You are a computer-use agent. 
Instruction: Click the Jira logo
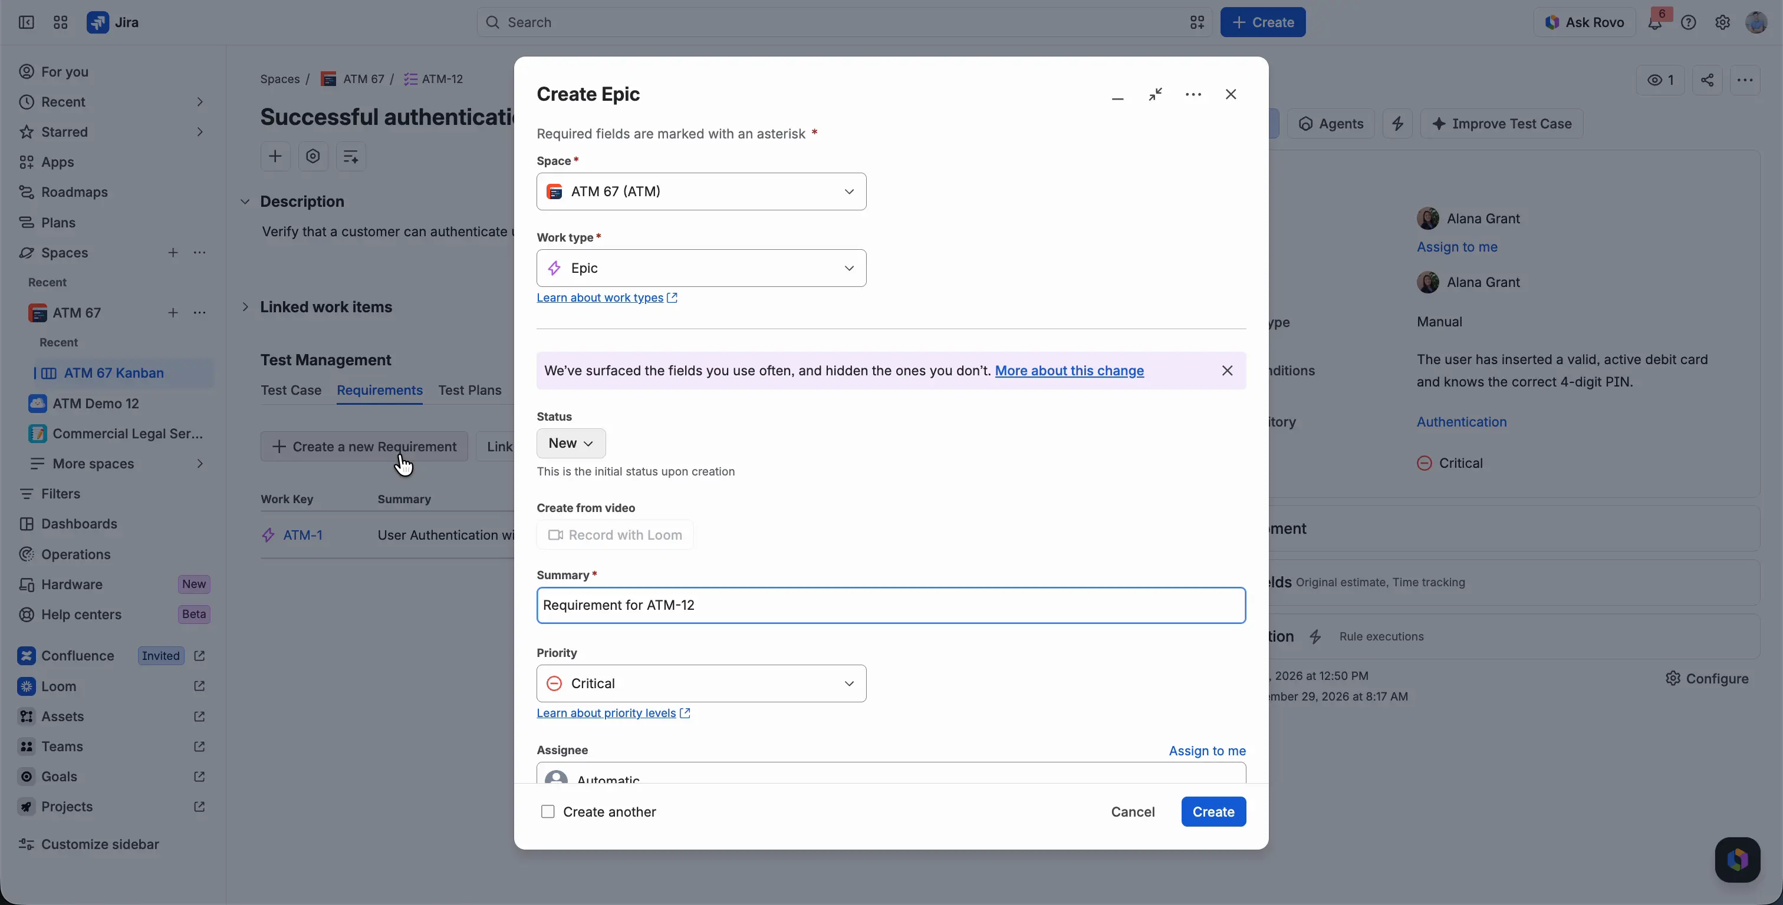point(113,22)
